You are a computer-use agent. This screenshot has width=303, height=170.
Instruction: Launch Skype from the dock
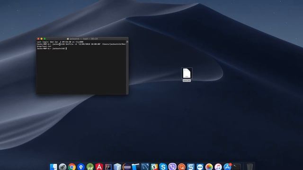click(163, 167)
